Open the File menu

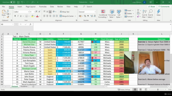(3, 7)
